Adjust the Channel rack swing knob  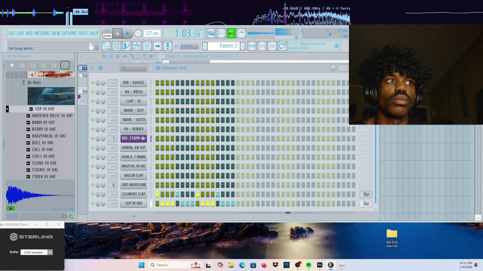pos(333,68)
